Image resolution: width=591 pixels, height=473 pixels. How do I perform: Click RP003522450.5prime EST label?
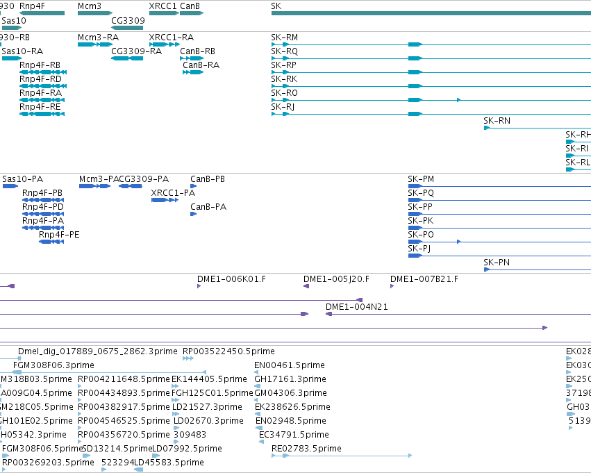pyautogui.click(x=228, y=351)
